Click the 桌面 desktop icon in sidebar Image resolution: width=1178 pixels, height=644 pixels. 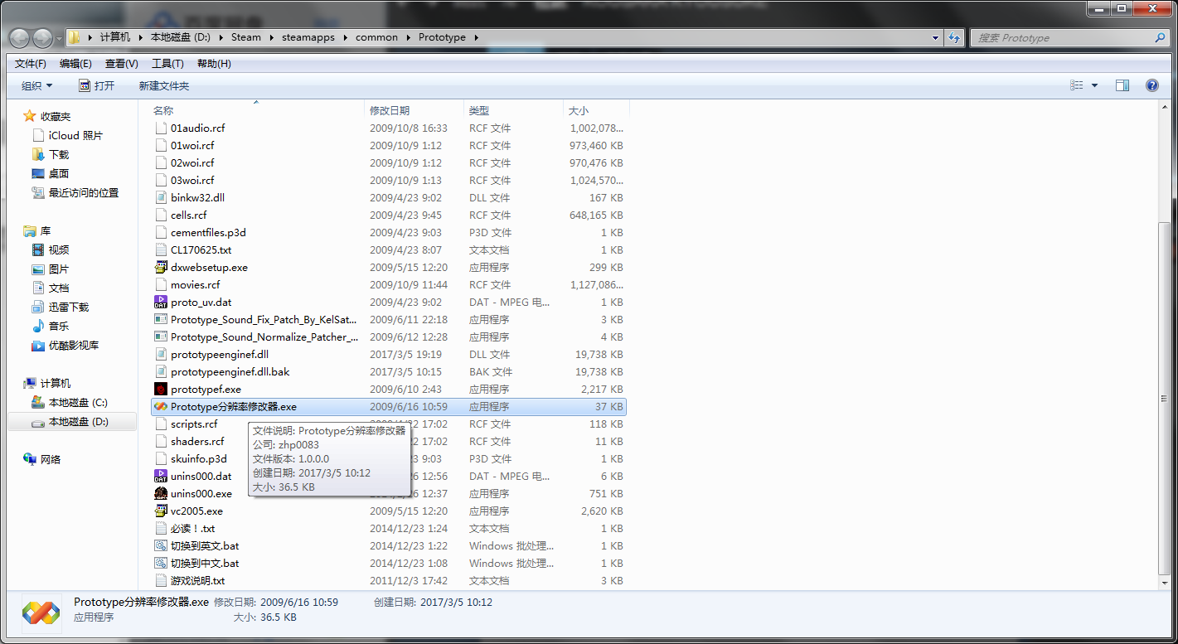pos(38,174)
